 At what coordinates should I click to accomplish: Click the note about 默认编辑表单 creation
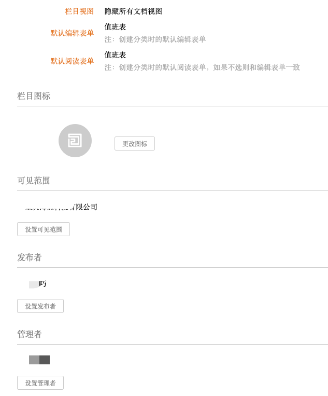pyautogui.click(x=155, y=39)
